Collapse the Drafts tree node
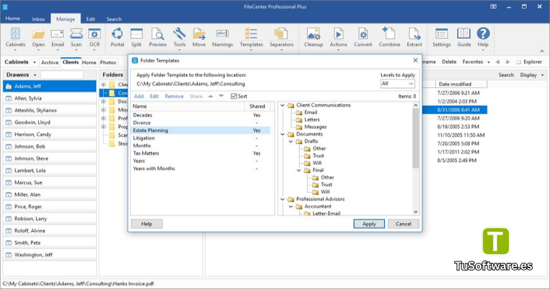Viewport: 550px width, 289px height. pos(291,142)
